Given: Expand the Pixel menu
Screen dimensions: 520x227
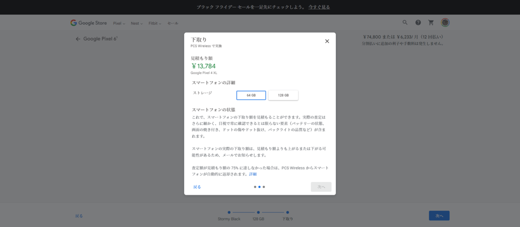Looking at the screenshot, I should point(119,23).
